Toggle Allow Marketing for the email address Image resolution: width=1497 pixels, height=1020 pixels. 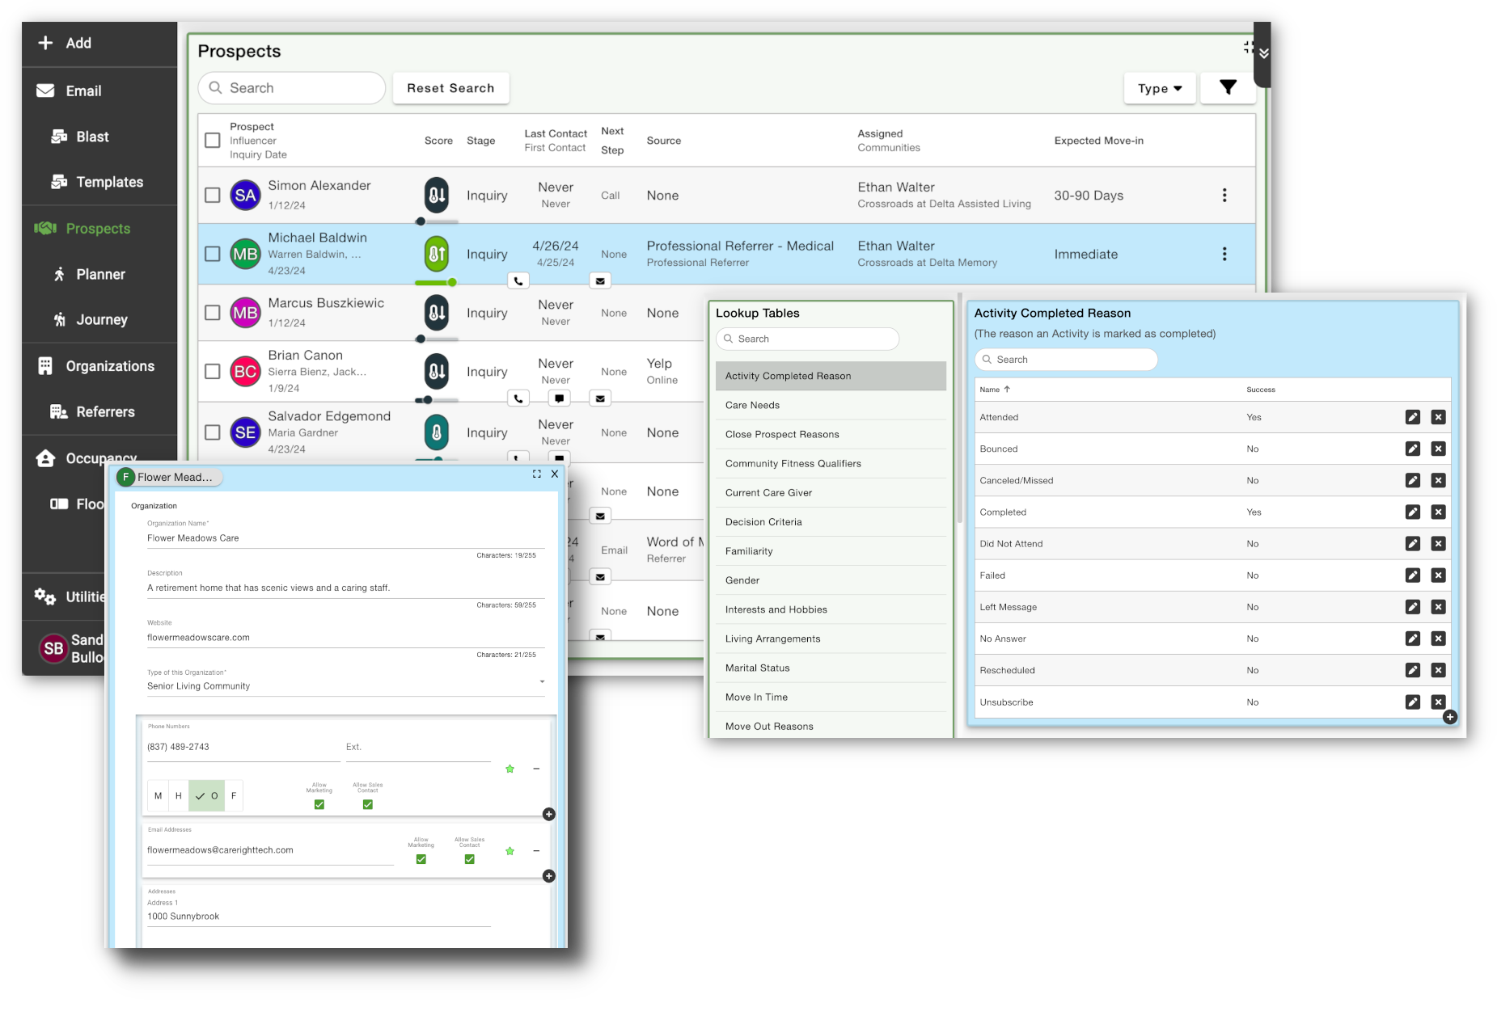[x=421, y=859]
